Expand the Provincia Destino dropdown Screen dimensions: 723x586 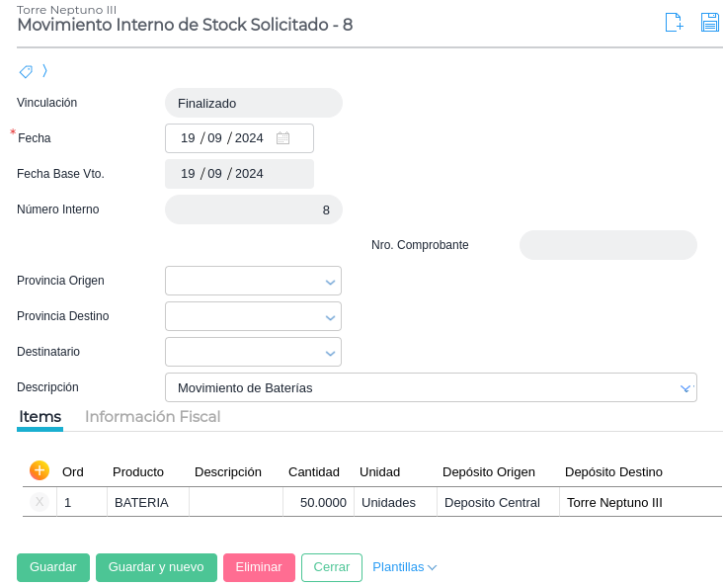(x=331, y=317)
